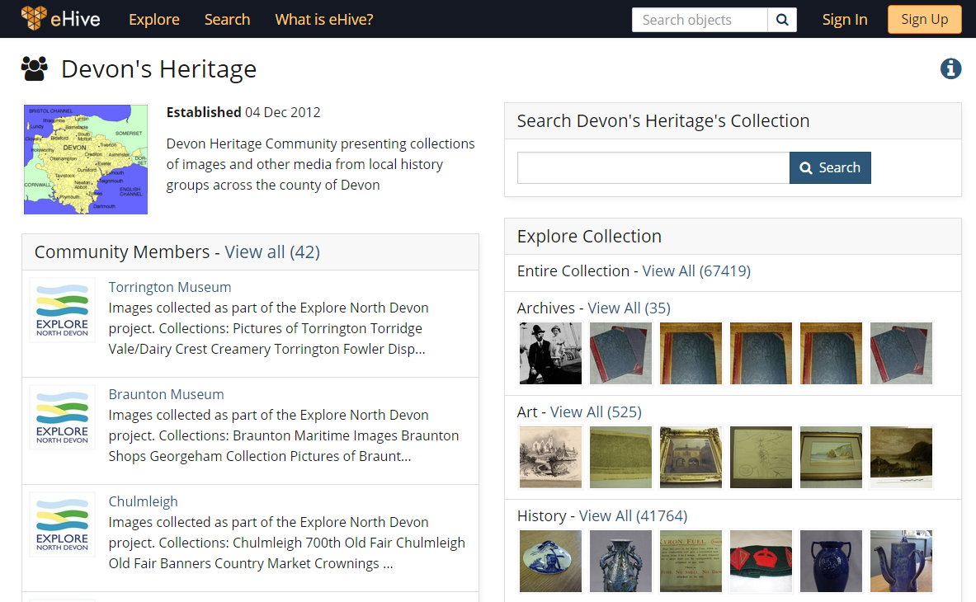Screen dimensions: 976x602
Task: Open the second Archives thumbnail of a book
Action: (620, 353)
